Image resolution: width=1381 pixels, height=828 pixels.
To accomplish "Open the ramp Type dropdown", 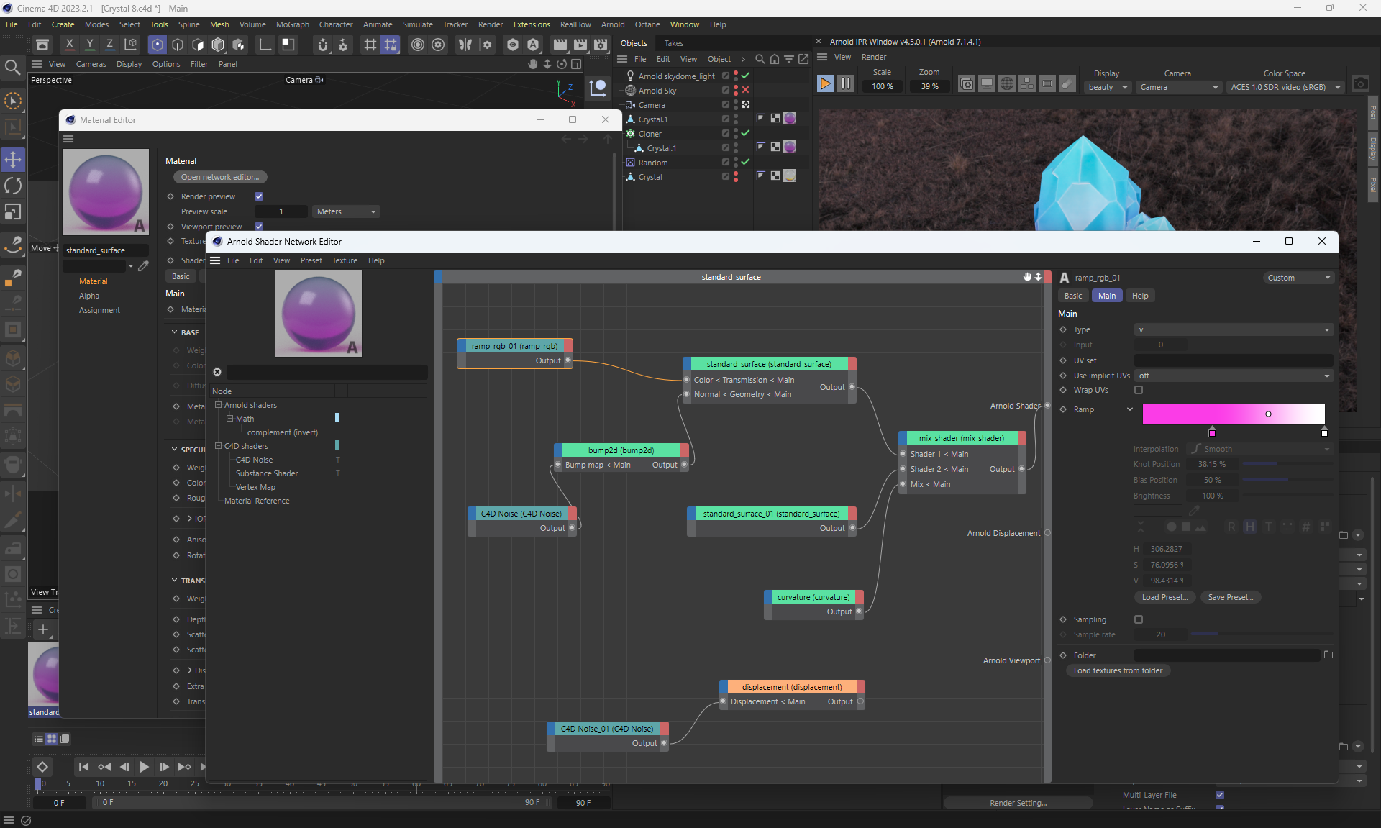I will 1233,329.
